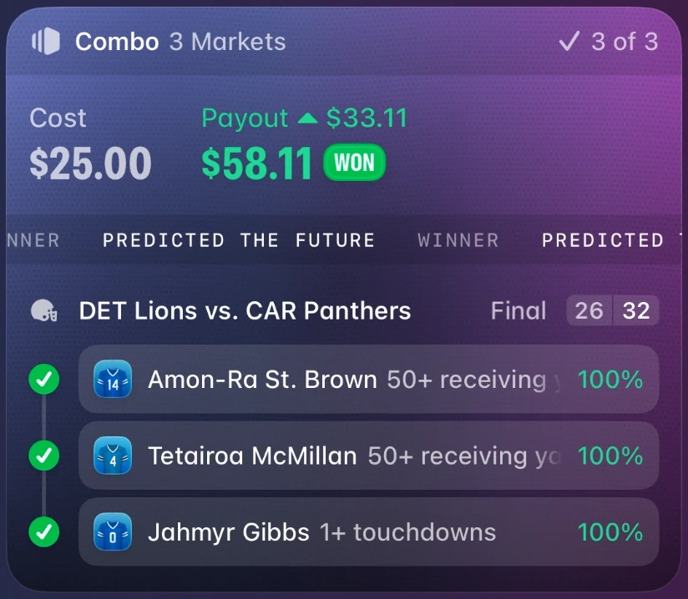Click the number 4 jersey icon
The height and width of the screenshot is (599, 688).
pos(113,456)
